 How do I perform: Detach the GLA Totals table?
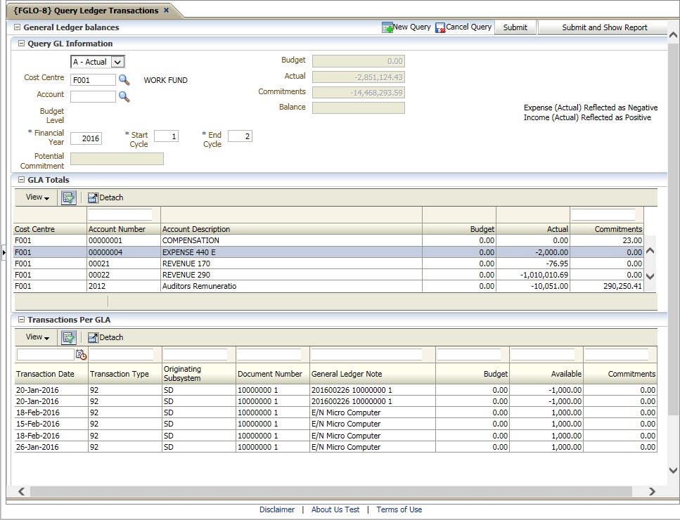(x=105, y=198)
